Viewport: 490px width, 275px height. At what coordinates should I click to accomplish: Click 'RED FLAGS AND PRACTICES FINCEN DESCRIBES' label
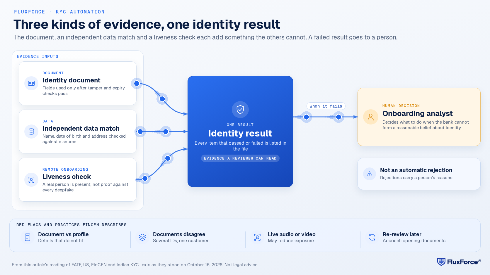(x=72, y=225)
